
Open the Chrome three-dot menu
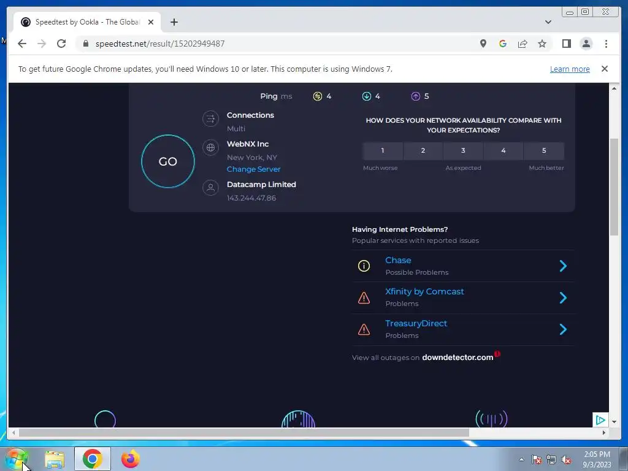[x=606, y=44]
